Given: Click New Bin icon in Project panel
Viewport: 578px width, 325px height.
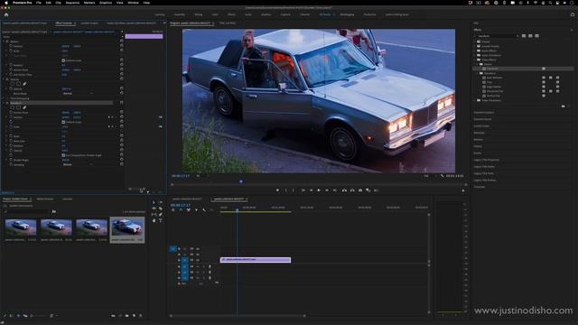Looking at the screenshot, I should point(126,316).
